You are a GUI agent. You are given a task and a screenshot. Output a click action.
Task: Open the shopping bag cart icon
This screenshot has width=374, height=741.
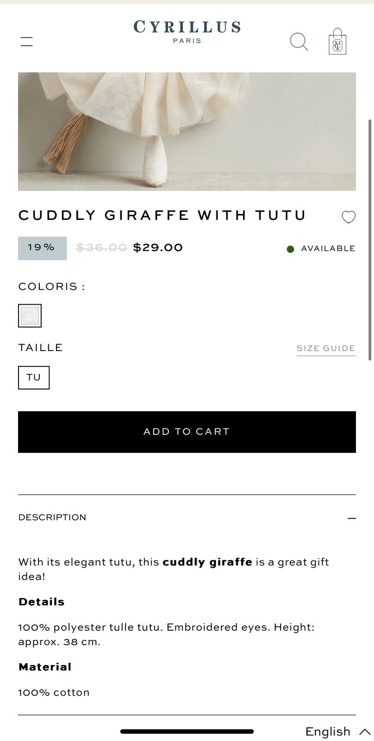click(337, 42)
